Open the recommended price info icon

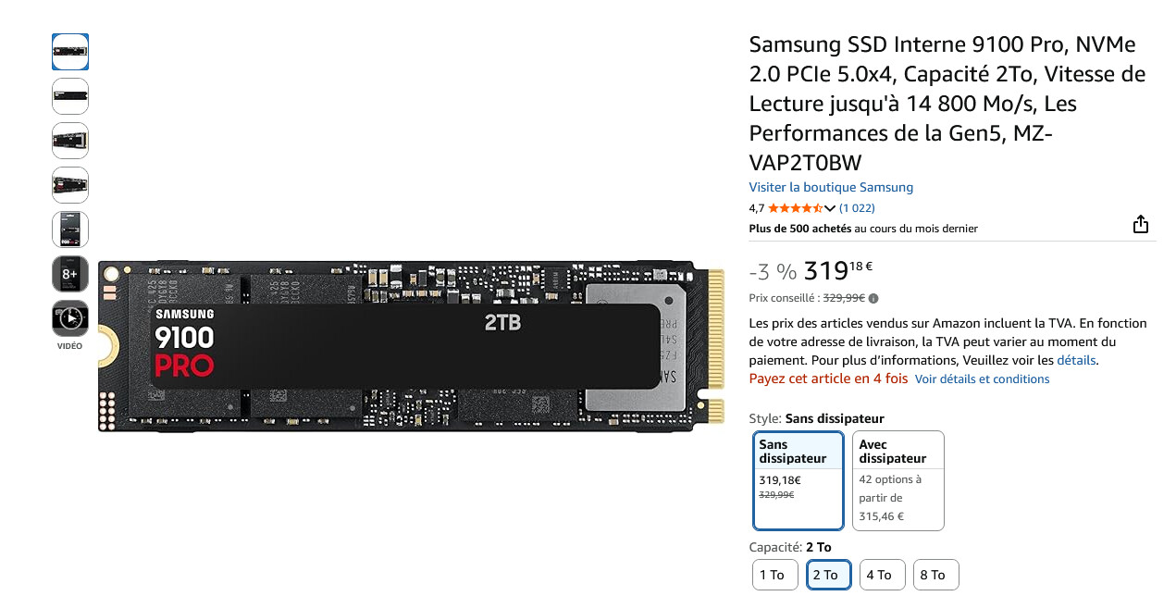(873, 298)
